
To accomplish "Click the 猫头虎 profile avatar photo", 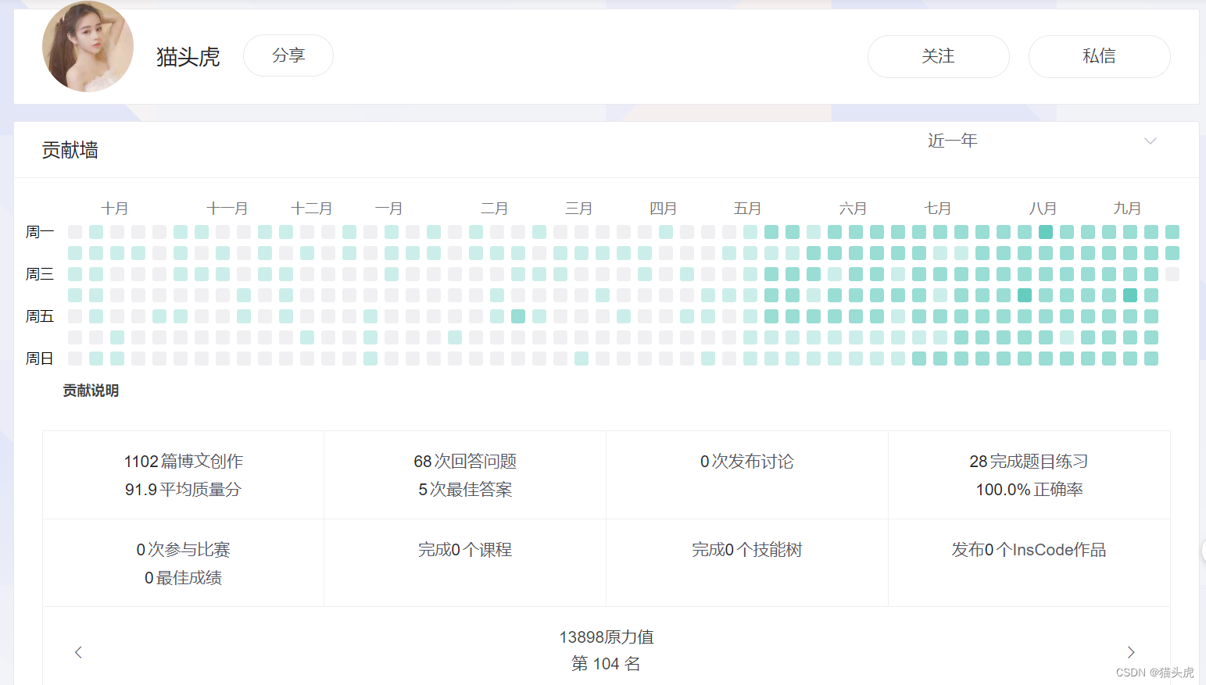I will point(88,47).
